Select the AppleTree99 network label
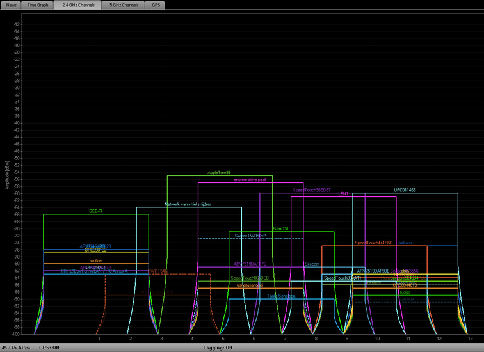484x352 pixels. click(x=219, y=172)
